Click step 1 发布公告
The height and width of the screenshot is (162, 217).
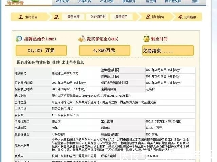tap(28, 17)
